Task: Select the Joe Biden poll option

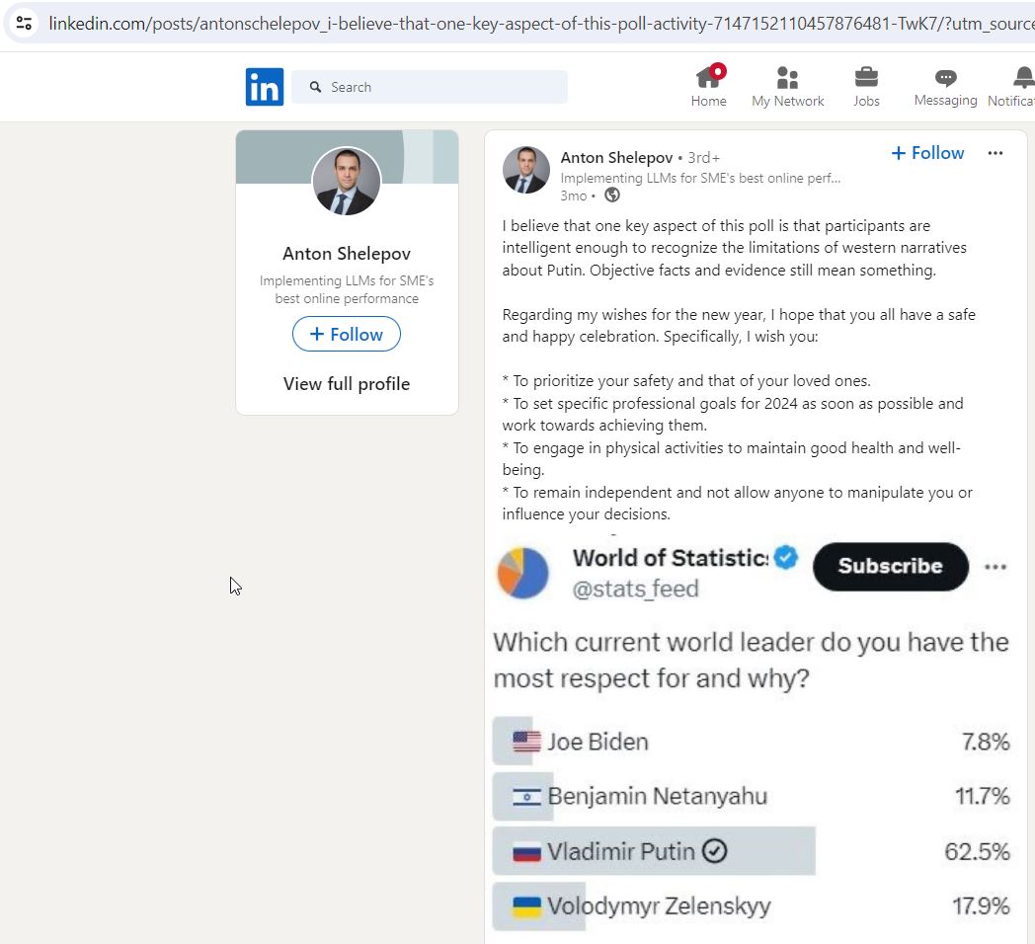Action: coord(752,742)
